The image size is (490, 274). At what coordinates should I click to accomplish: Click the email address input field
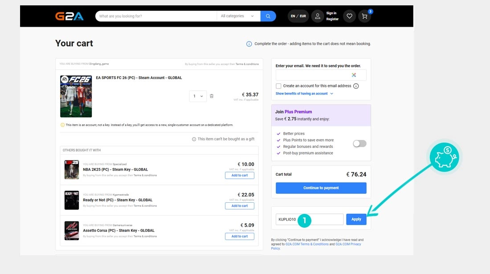[x=321, y=75]
